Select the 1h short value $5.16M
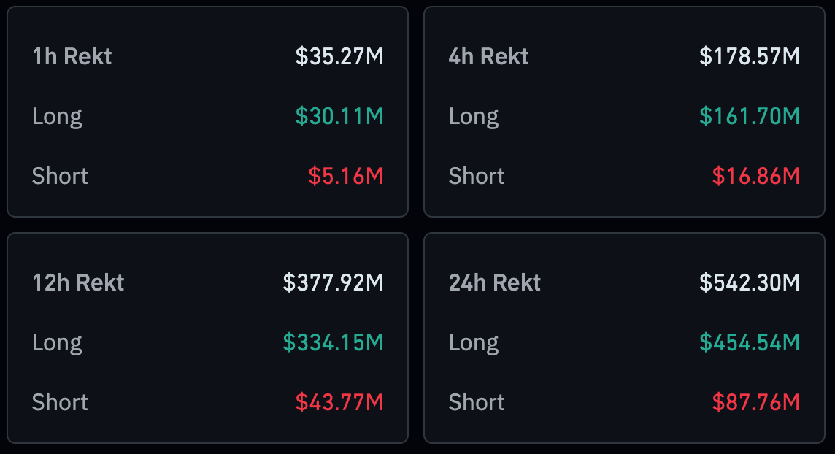 click(x=346, y=176)
